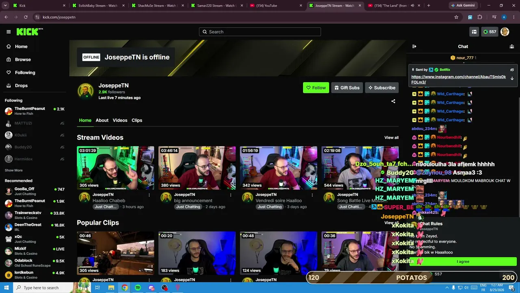520x293 pixels.
Task: Play the 00:46 popular clip
Action: tap(115, 253)
